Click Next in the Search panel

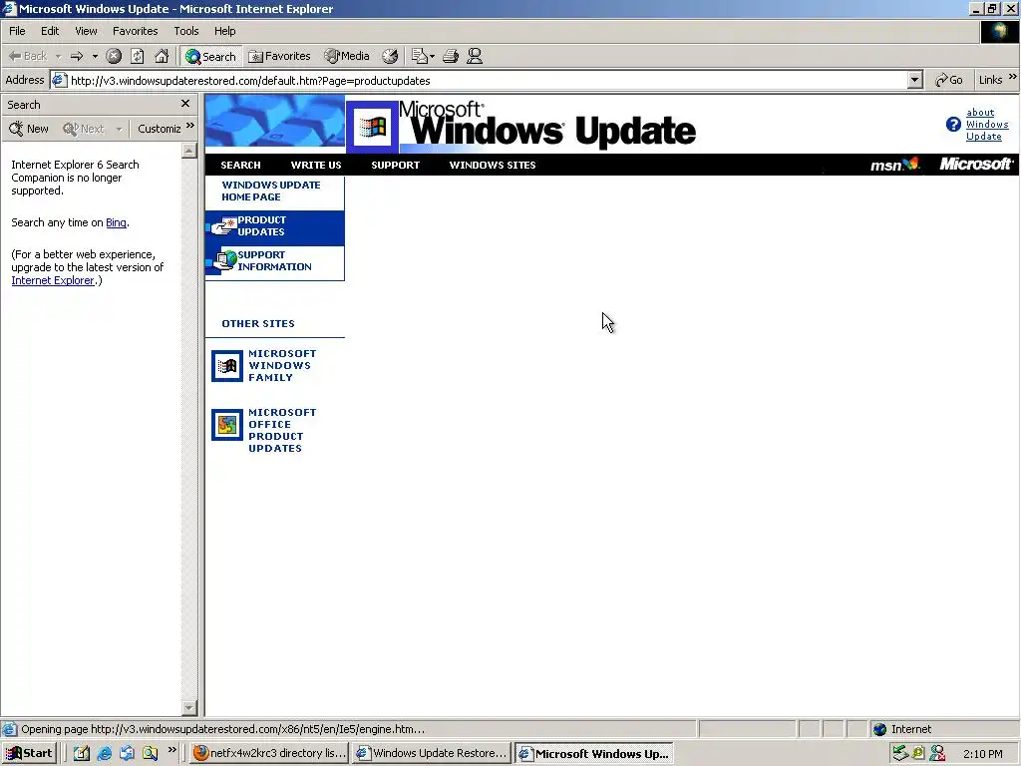click(84, 129)
